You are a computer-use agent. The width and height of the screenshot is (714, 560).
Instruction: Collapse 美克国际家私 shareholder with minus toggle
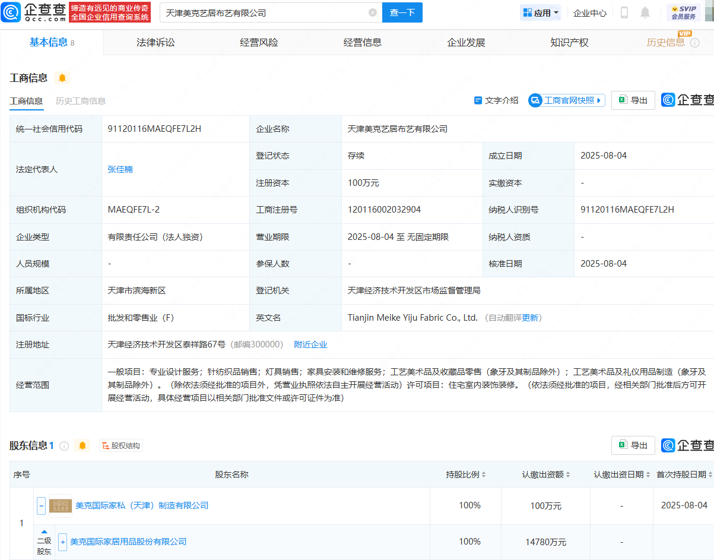pos(41,505)
